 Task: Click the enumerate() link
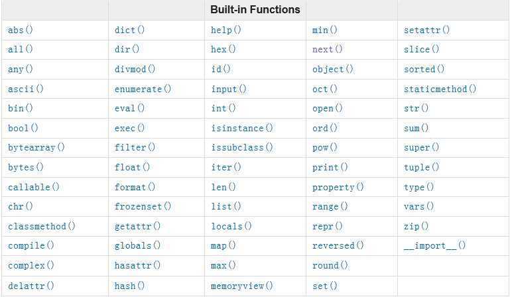coord(143,89)
